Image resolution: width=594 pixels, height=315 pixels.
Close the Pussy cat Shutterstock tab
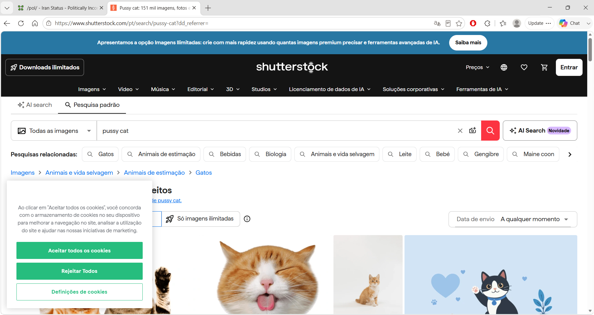pos(194,8)
